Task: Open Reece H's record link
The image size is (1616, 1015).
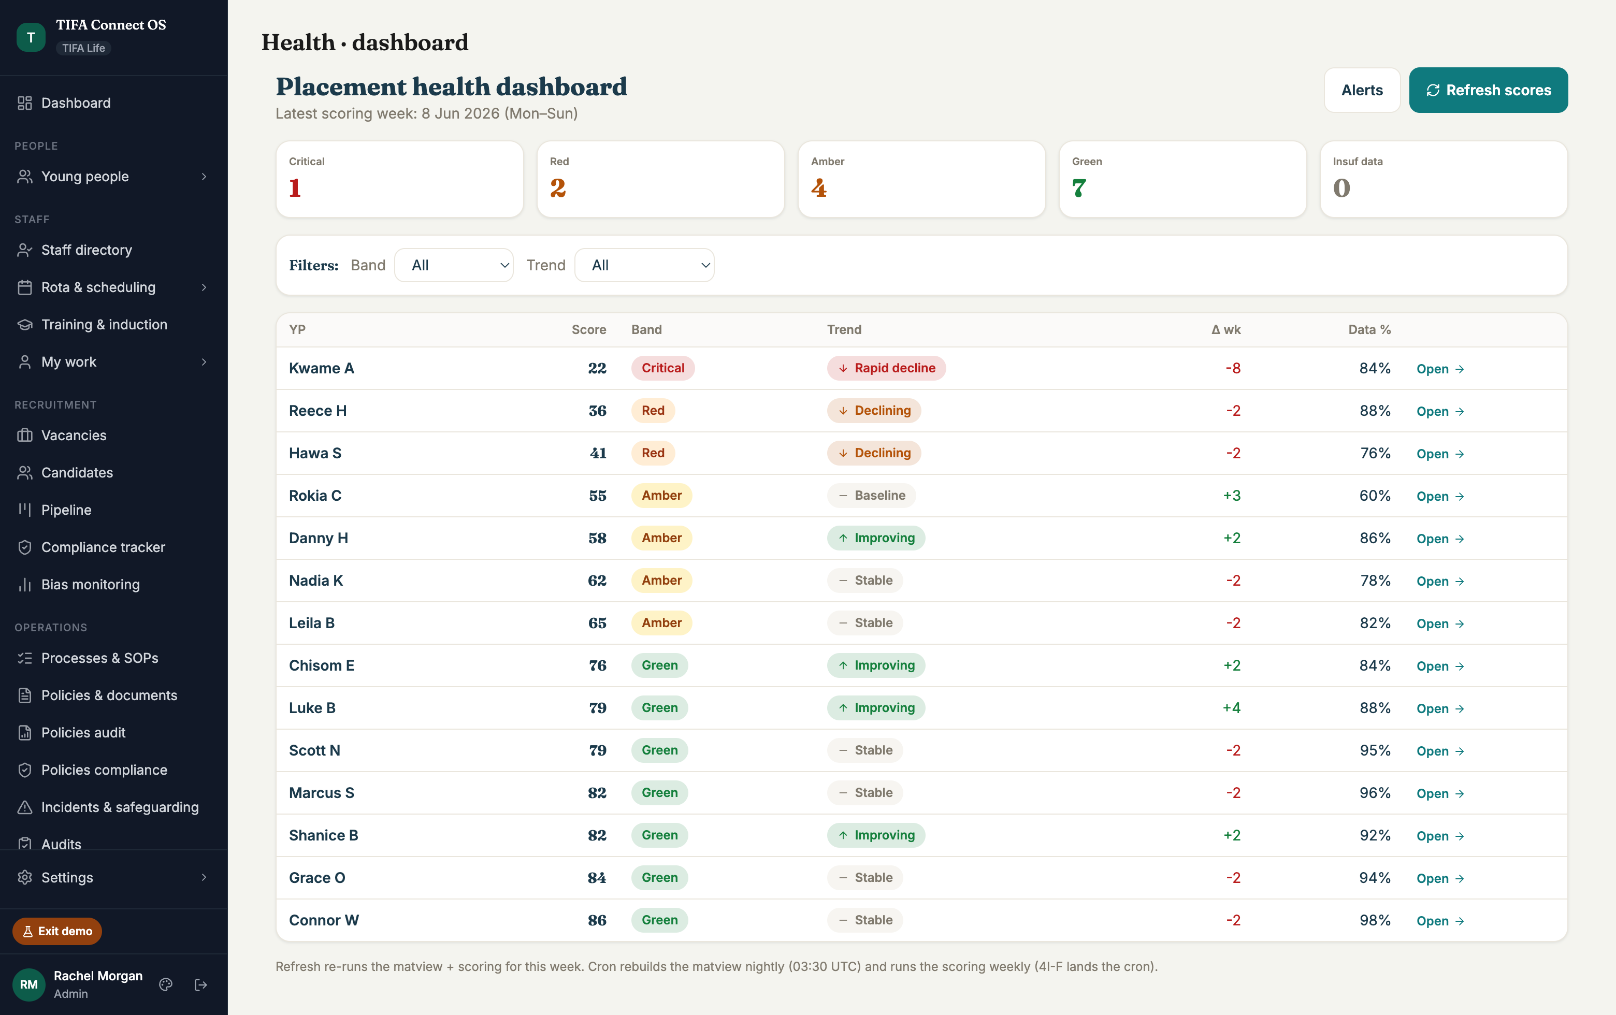Action: pyautogui.click(x=1440, y=411)
